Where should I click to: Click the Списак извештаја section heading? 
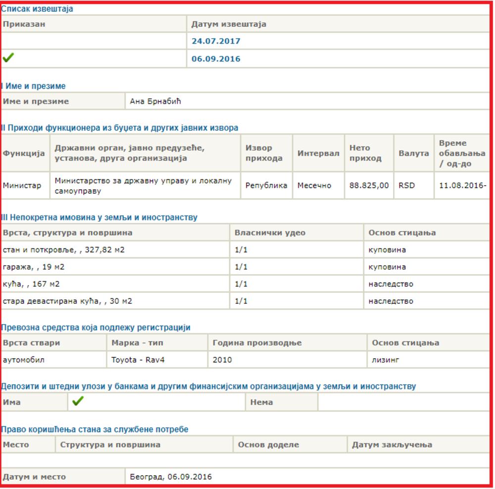pos(38,8)
